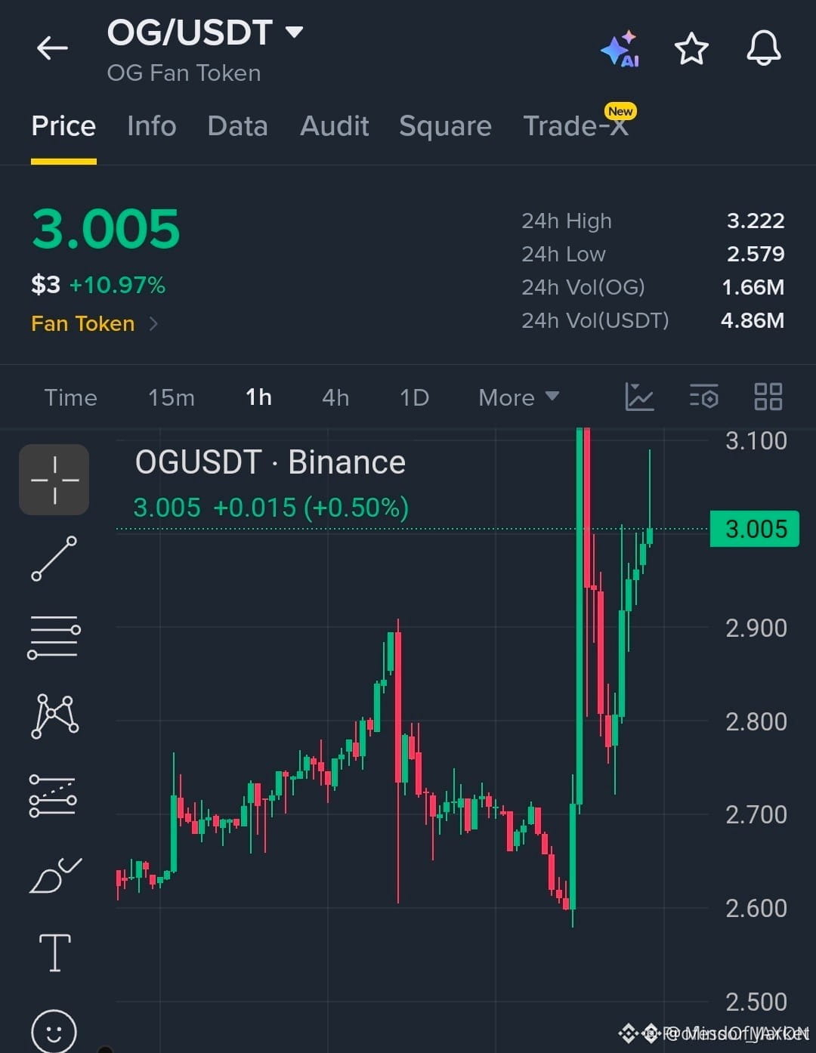The image size is (816, 1053).
Task: Open the chart indicators line-graph icon
Action: point(639,397)
